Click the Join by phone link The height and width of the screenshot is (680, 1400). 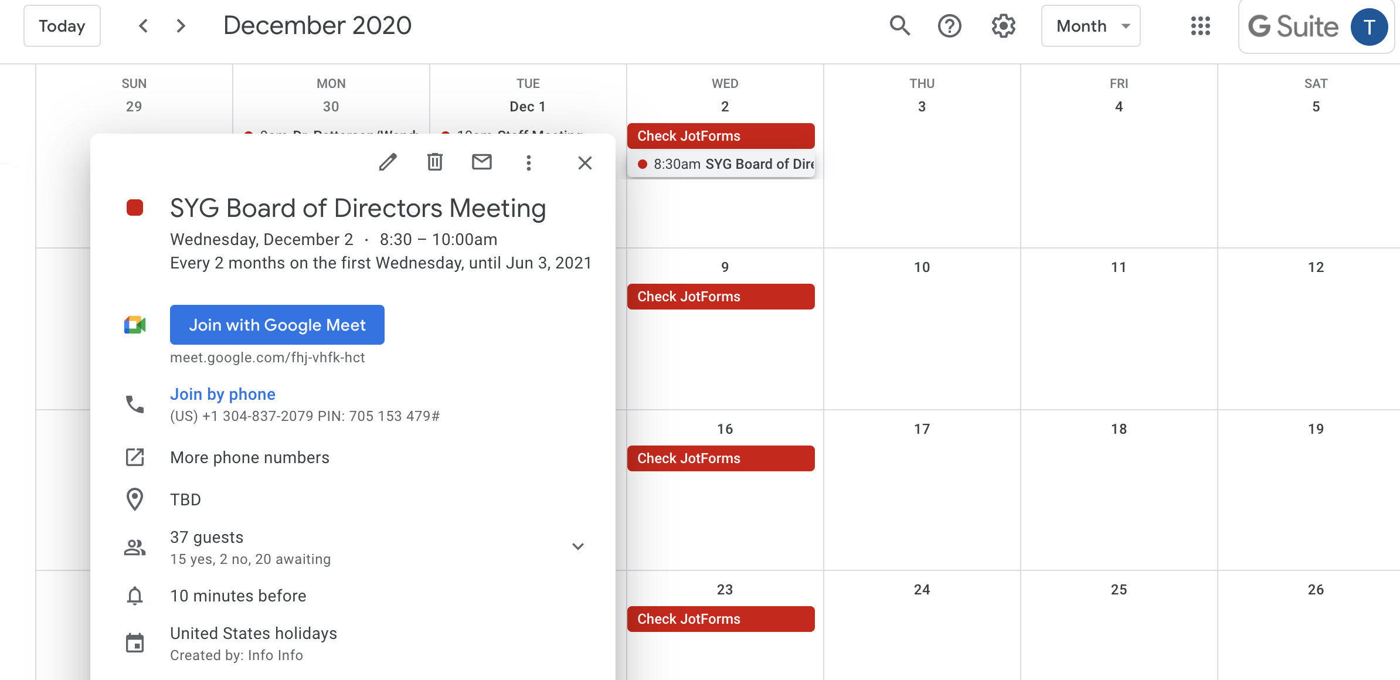pyautogui.click(x=222, y=394)
